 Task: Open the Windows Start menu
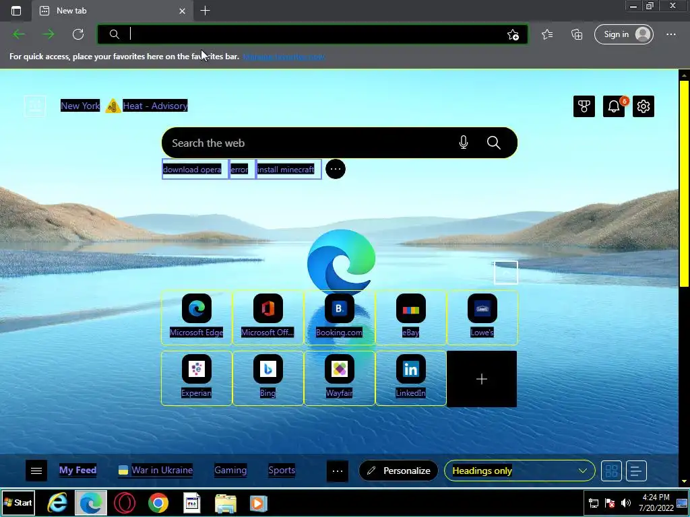coord(18,502)
